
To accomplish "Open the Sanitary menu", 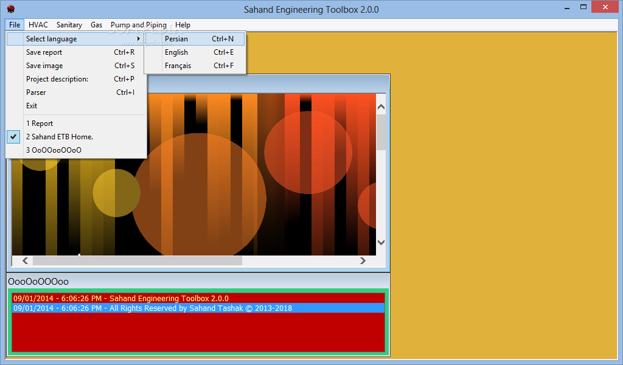I will click(69, 24).
